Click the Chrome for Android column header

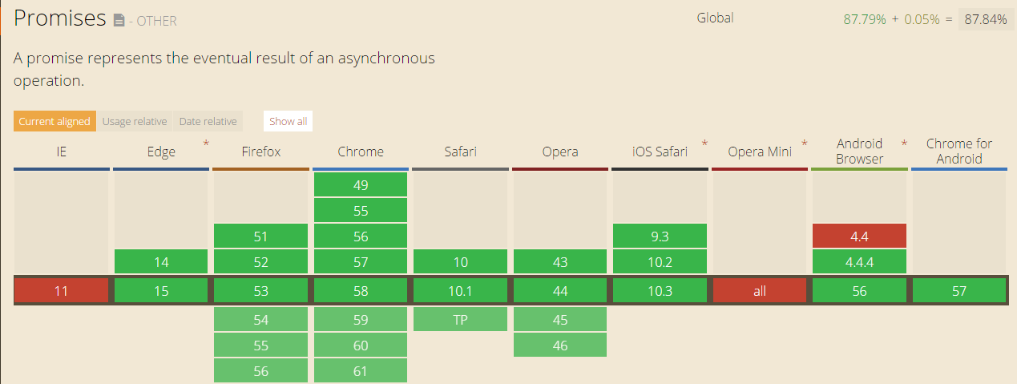click(x=959, y=152)
